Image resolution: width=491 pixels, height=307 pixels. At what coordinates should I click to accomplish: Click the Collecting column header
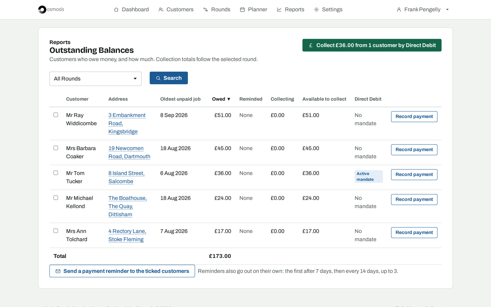coord(282,99)
